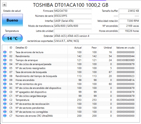Click the status icon for Temperatura row C2
Viewport: 141px width, 124px height.
pos(5,100)
